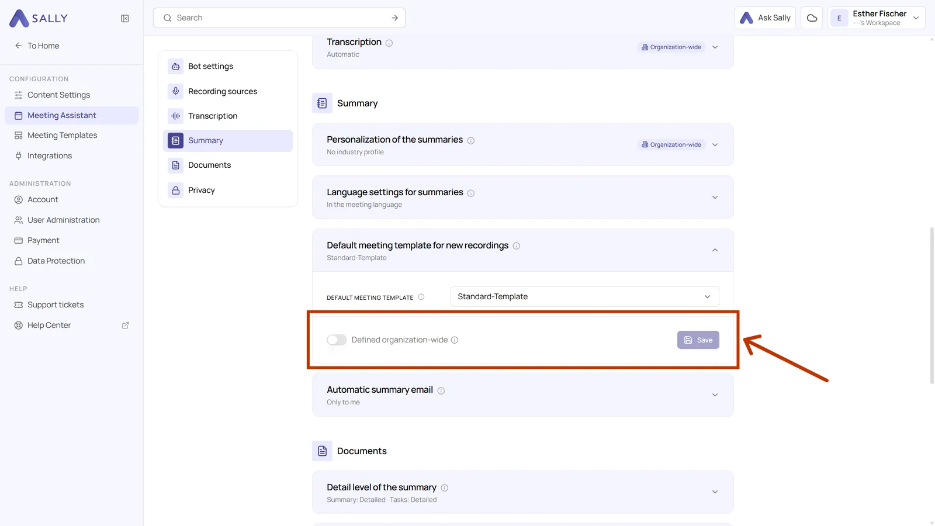Click the Bot settings robot icon

(x=176, y=67)
